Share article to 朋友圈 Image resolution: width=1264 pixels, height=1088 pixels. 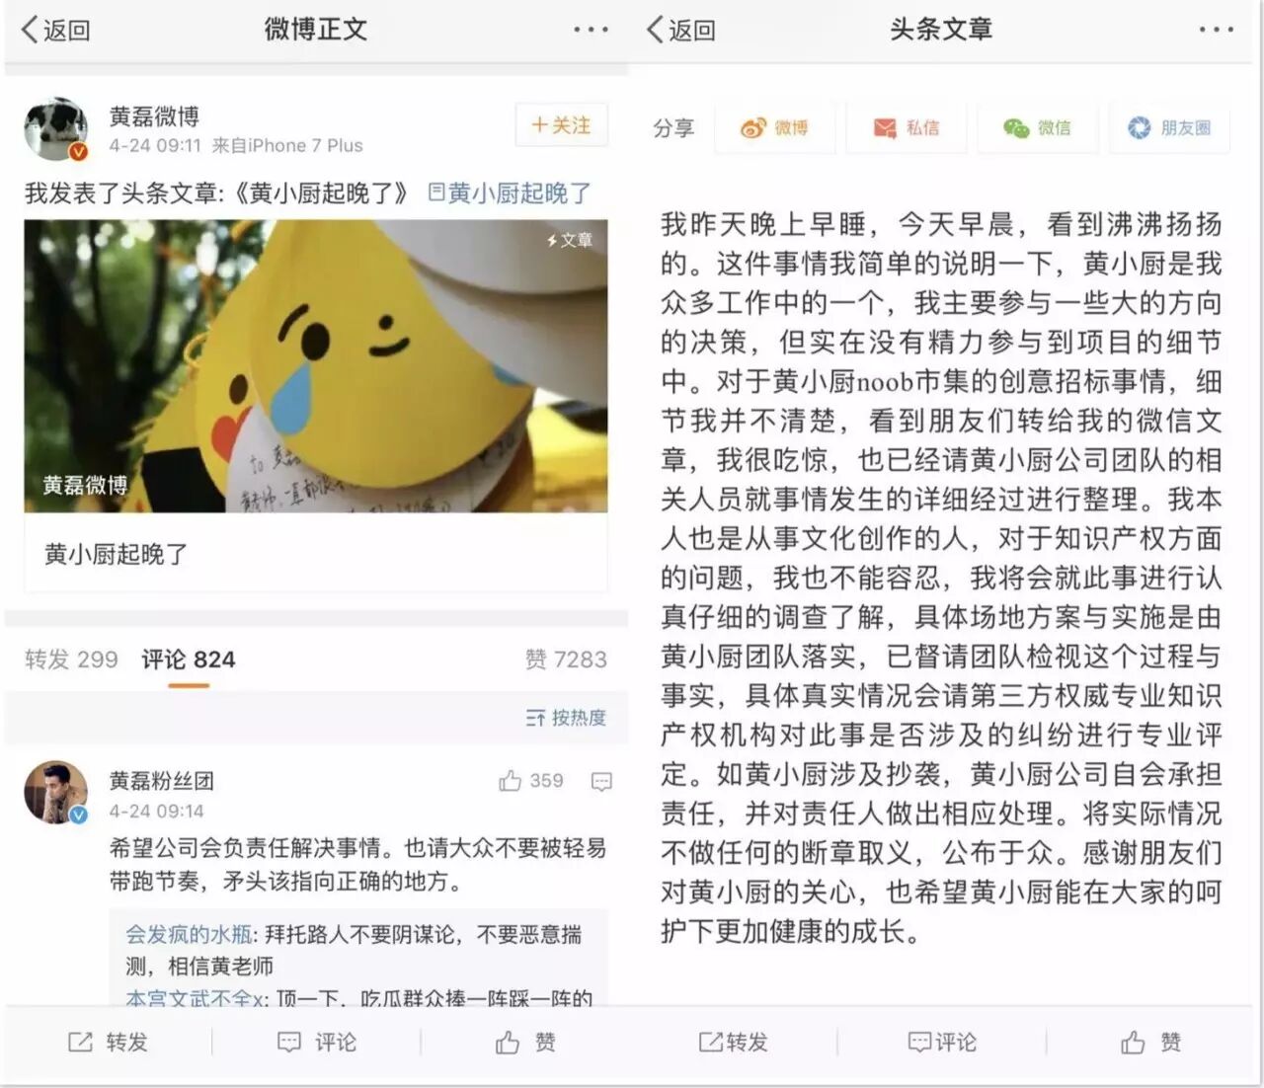coord(1169,128)
